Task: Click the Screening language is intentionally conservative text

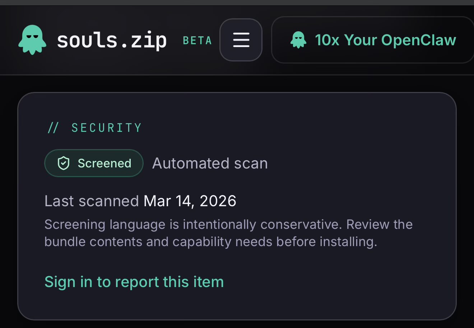Action: tap(194, 225)
